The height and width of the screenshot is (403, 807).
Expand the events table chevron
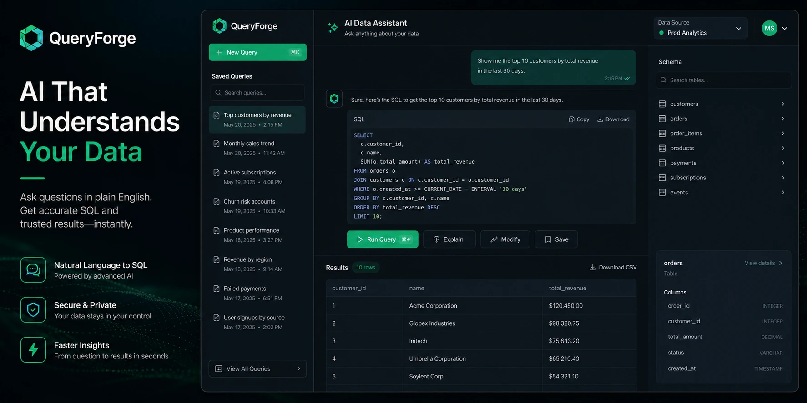[782, 193]
